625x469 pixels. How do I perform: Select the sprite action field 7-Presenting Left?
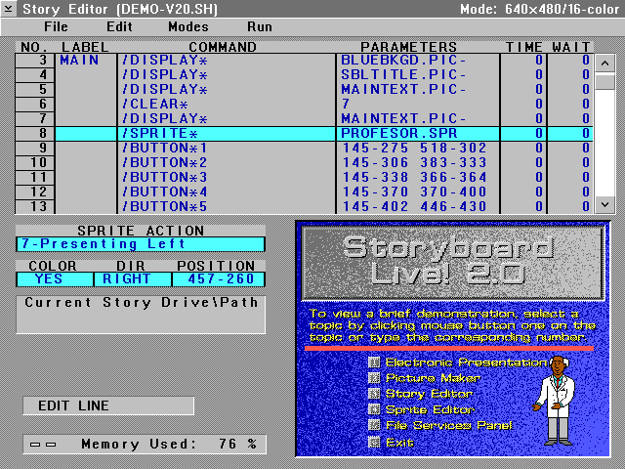(141, 244)
